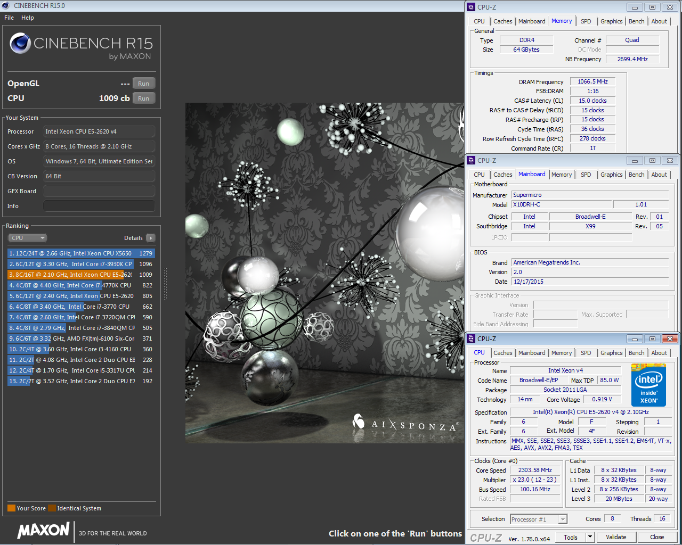Click the X10DRH-C model field
The width and height of the screenshot is (682, 545).
click(x=562, y=204)
